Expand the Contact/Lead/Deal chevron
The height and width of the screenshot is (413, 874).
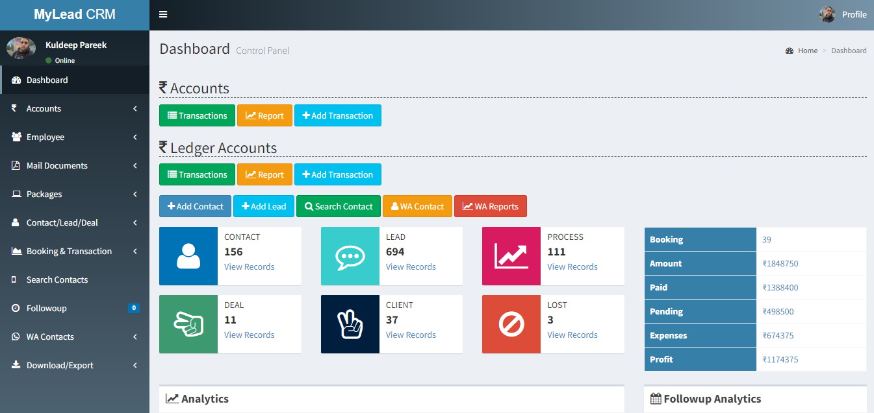tap(135, 223)
